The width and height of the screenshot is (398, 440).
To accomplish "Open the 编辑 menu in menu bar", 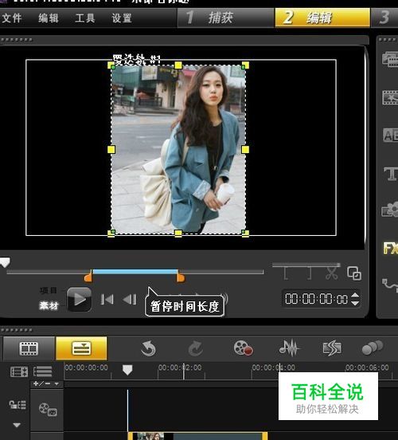I will click(49, 18).
